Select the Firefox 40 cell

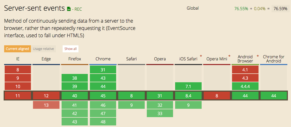(75, 96)
